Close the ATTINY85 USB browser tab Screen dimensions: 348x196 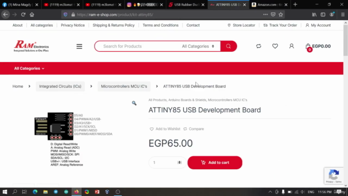[244, 5]
